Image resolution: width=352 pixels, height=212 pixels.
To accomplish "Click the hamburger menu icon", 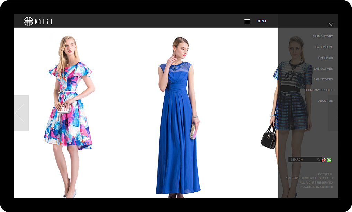I will tap(247, 21).
